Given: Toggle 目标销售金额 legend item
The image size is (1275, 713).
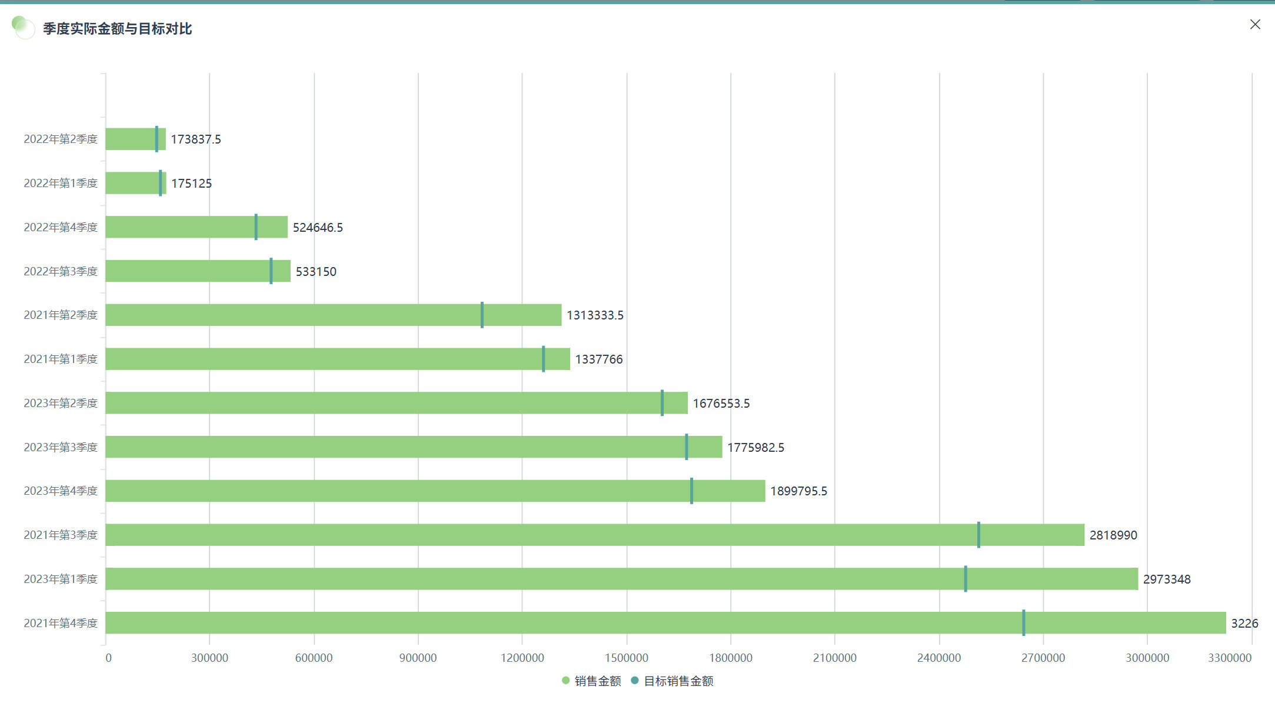Looking at the screenshot, I should pos(678,681).
